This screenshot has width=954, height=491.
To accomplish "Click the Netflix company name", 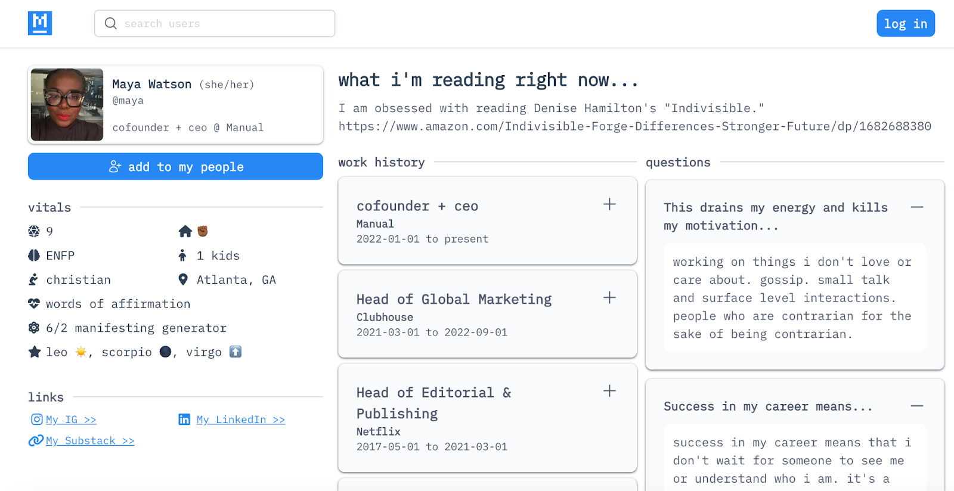I will [x=379, y=431].
